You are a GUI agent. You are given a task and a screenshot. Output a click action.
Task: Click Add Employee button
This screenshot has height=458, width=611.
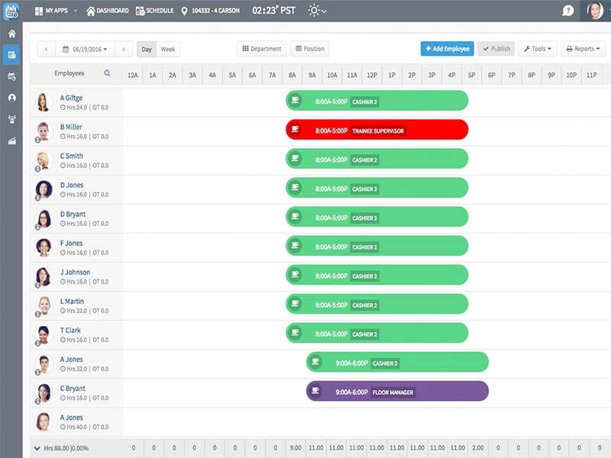tap(447, 49)
